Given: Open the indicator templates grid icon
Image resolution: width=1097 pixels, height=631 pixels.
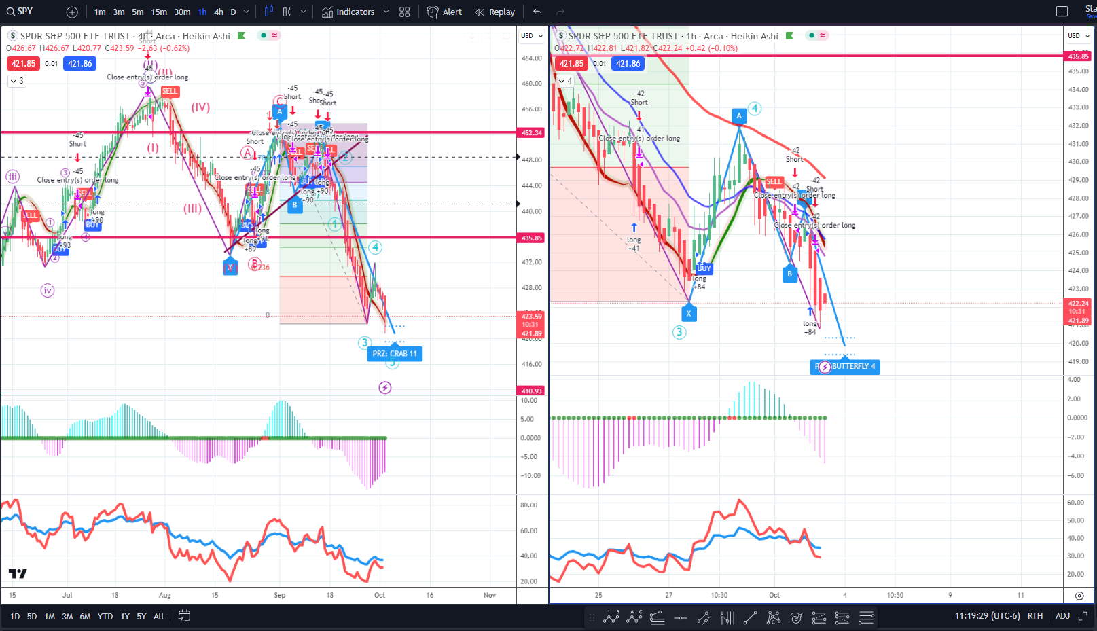Looking at the screenshot, I should point(405,12).
